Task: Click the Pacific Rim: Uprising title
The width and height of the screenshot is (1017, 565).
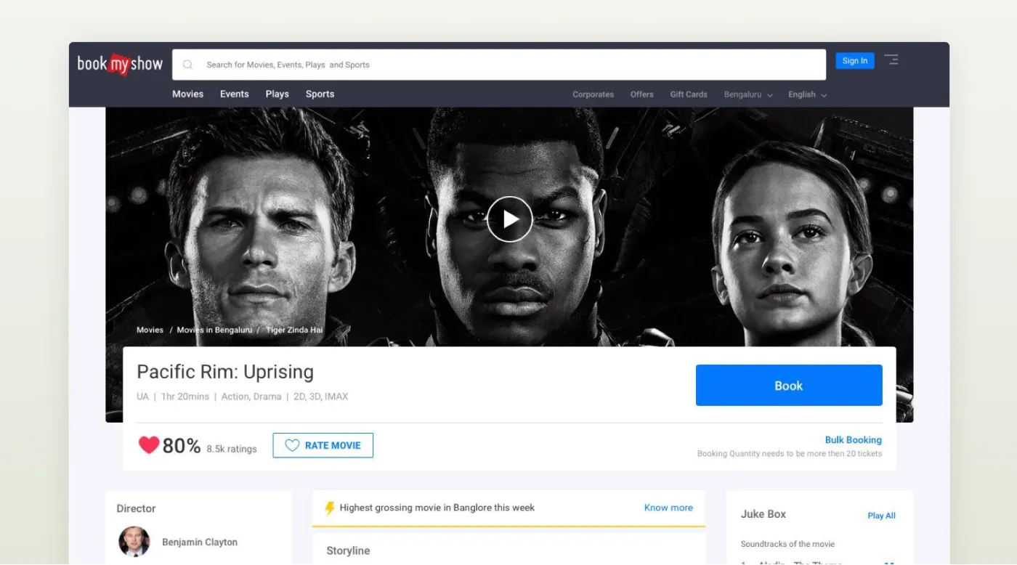Action: click(225, 372)
